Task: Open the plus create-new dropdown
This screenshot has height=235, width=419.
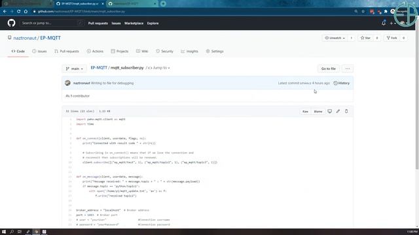Action: click(392, 23)
